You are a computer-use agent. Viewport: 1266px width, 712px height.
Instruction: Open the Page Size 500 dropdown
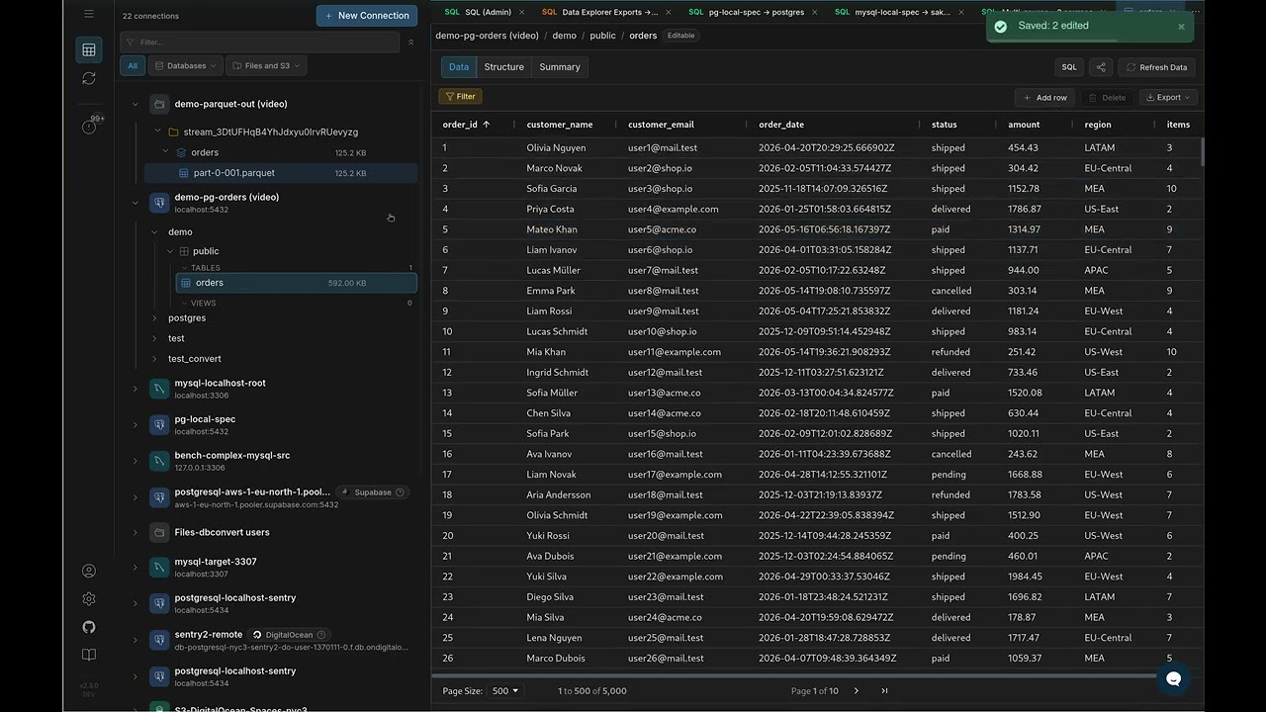(x=505, y=691)
